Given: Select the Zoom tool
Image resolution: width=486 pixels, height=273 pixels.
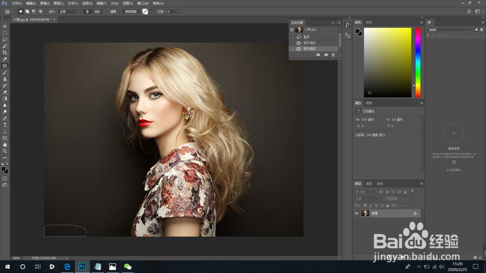Looking at the screenshot, I should click(5, 151).
